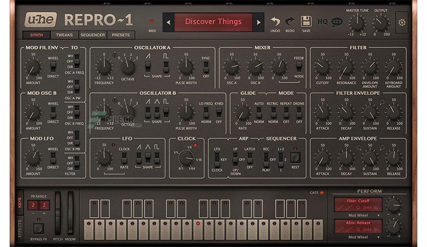The height and width of the screenshot is (247, 427).
Task: Toggle the zzz sleep bubble icon
Action: pyautogui.click(x=337, y=22)
